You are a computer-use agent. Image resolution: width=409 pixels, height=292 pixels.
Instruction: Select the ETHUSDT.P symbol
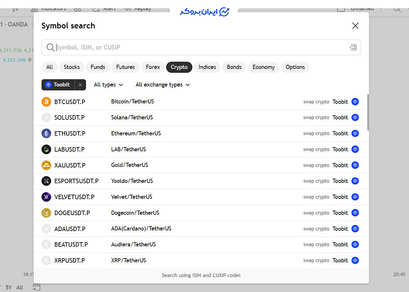point(70,133)
